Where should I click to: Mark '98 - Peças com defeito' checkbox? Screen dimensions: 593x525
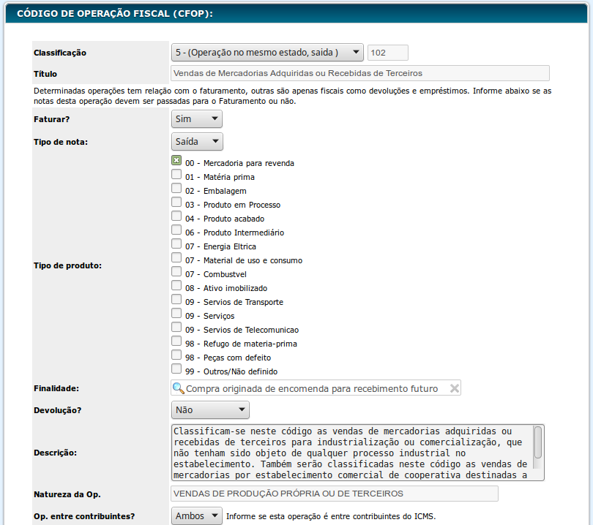(176, 355)
